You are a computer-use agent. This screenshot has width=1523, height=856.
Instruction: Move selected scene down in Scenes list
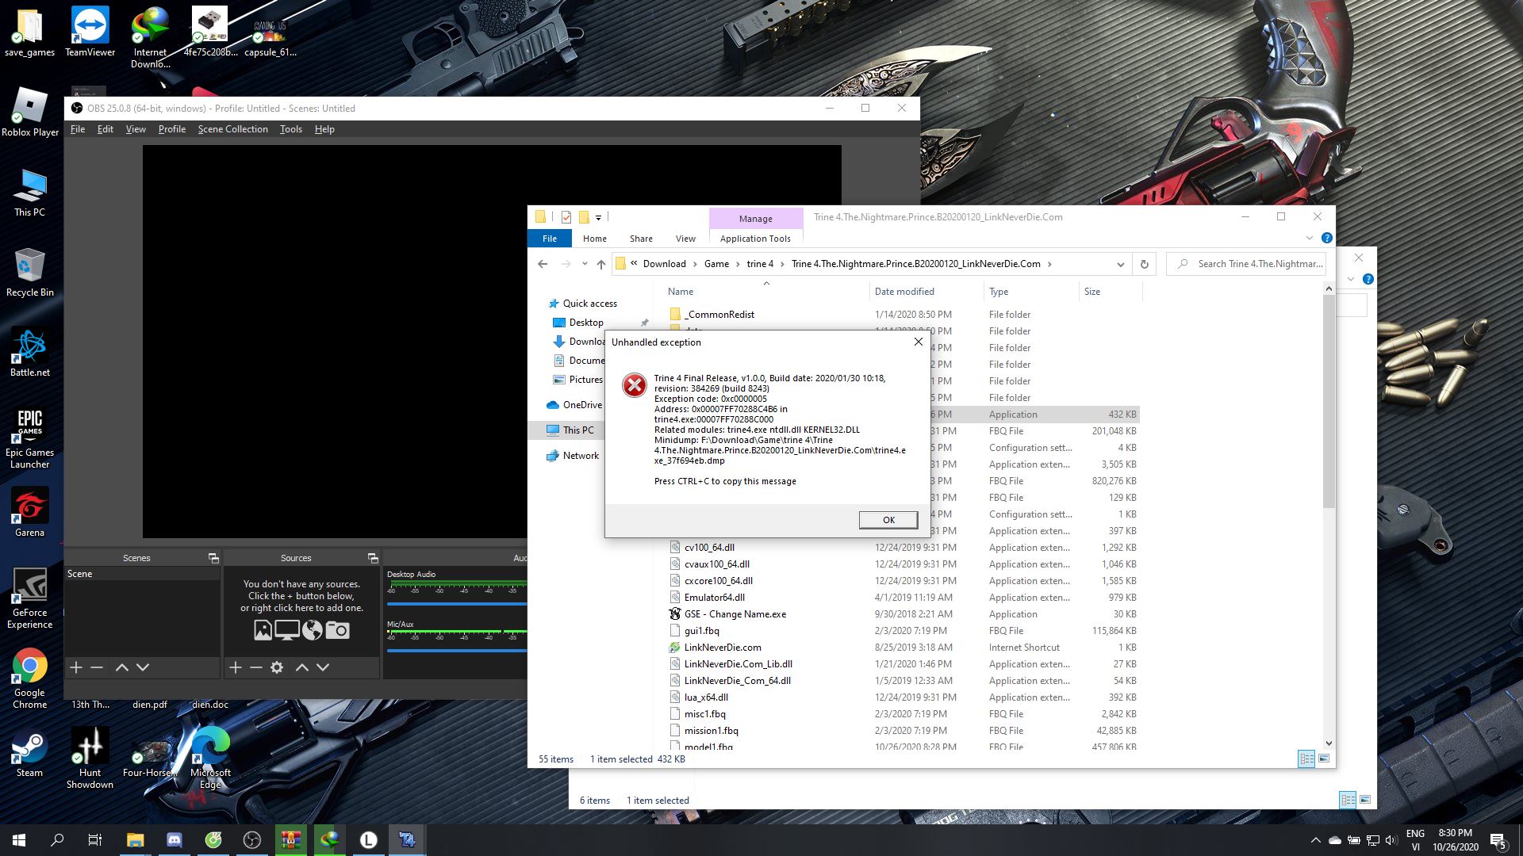pos(143,667)
